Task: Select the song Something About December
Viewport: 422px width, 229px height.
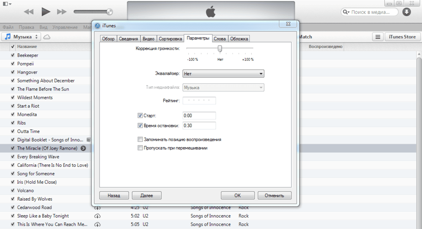Action: (x=46, y=81)
